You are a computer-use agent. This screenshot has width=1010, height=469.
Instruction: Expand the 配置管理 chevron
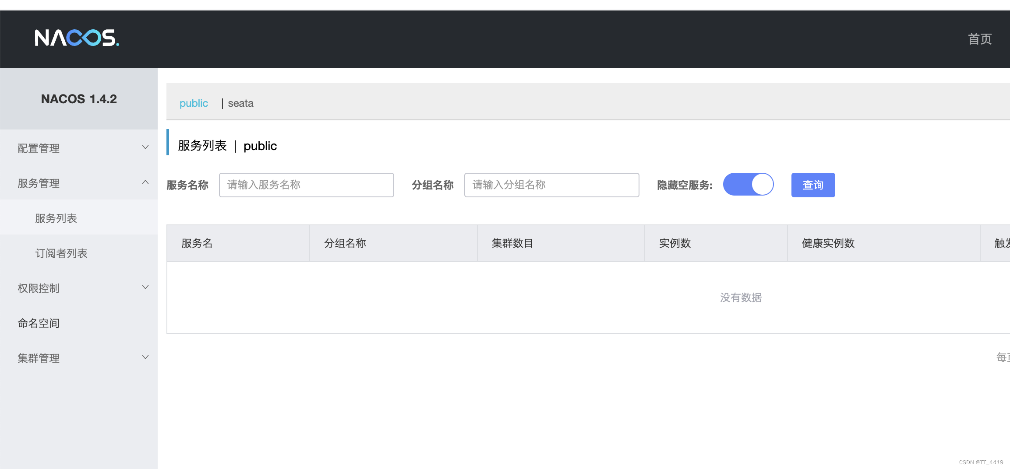145,147
